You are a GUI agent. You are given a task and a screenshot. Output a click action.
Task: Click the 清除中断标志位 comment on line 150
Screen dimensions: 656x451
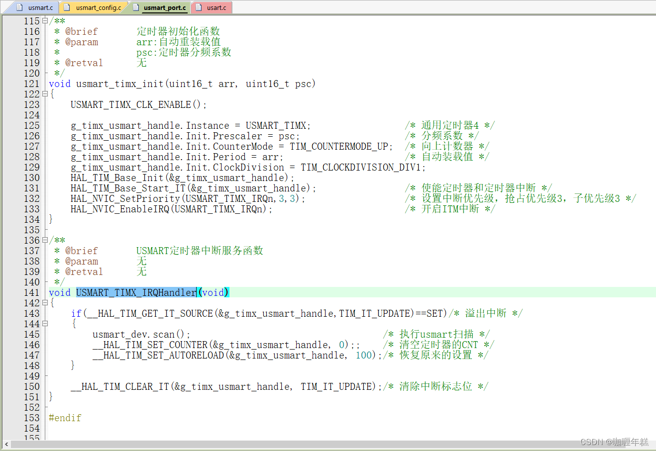[x=436, y=386]
